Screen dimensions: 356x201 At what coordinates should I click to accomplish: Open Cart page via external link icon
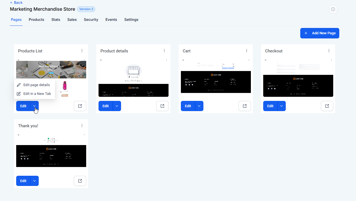point(245,106)
